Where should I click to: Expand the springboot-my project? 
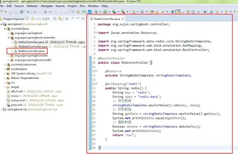point(1,110)
